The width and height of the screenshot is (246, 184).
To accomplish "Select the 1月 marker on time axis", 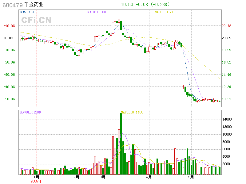I will pos(36,177).
